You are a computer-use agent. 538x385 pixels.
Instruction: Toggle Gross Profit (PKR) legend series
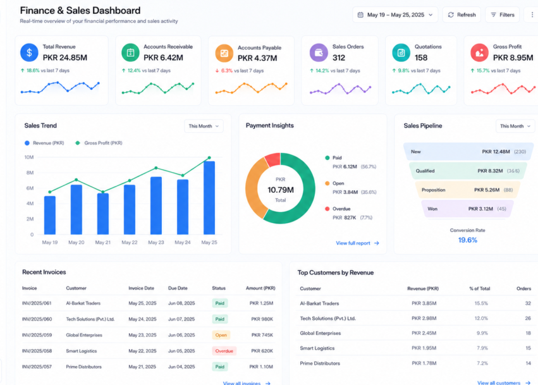(99, 143)
